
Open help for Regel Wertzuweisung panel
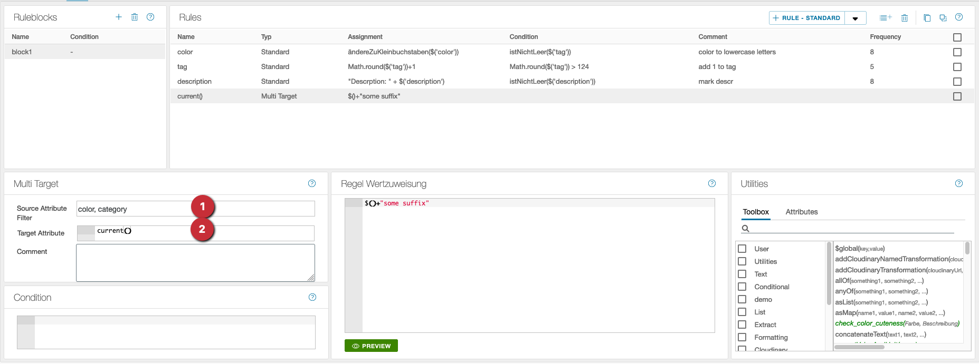click(x=712, y=183)
